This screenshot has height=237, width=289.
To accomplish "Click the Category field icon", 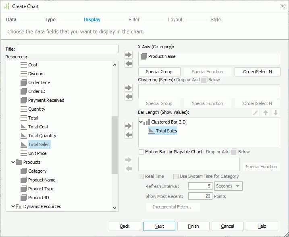I will coord(24,171).
